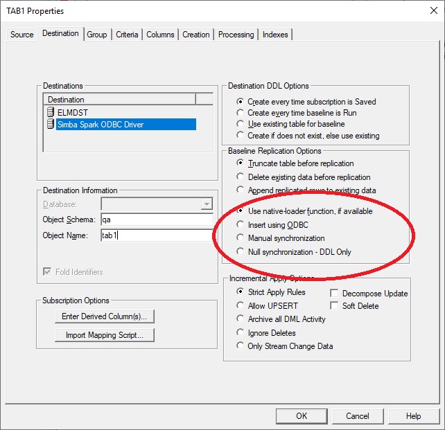Click into the Object Schema field

(157, 220)
